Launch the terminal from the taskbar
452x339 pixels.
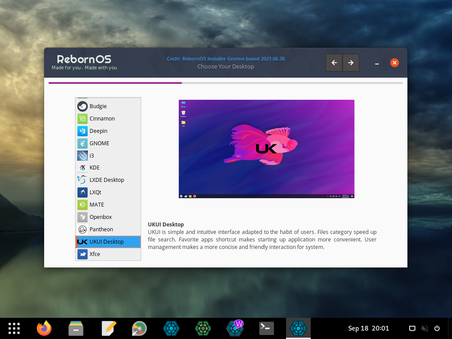coord(266,328)
